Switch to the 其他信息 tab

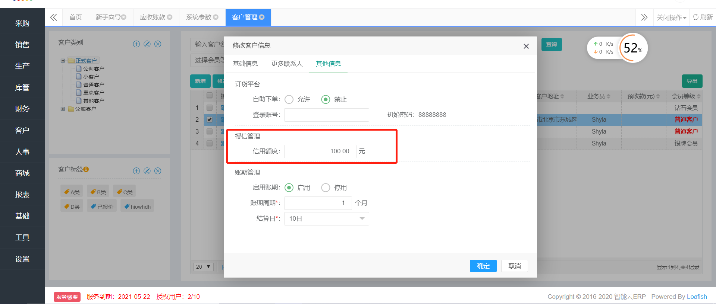[x=328, y=64]
